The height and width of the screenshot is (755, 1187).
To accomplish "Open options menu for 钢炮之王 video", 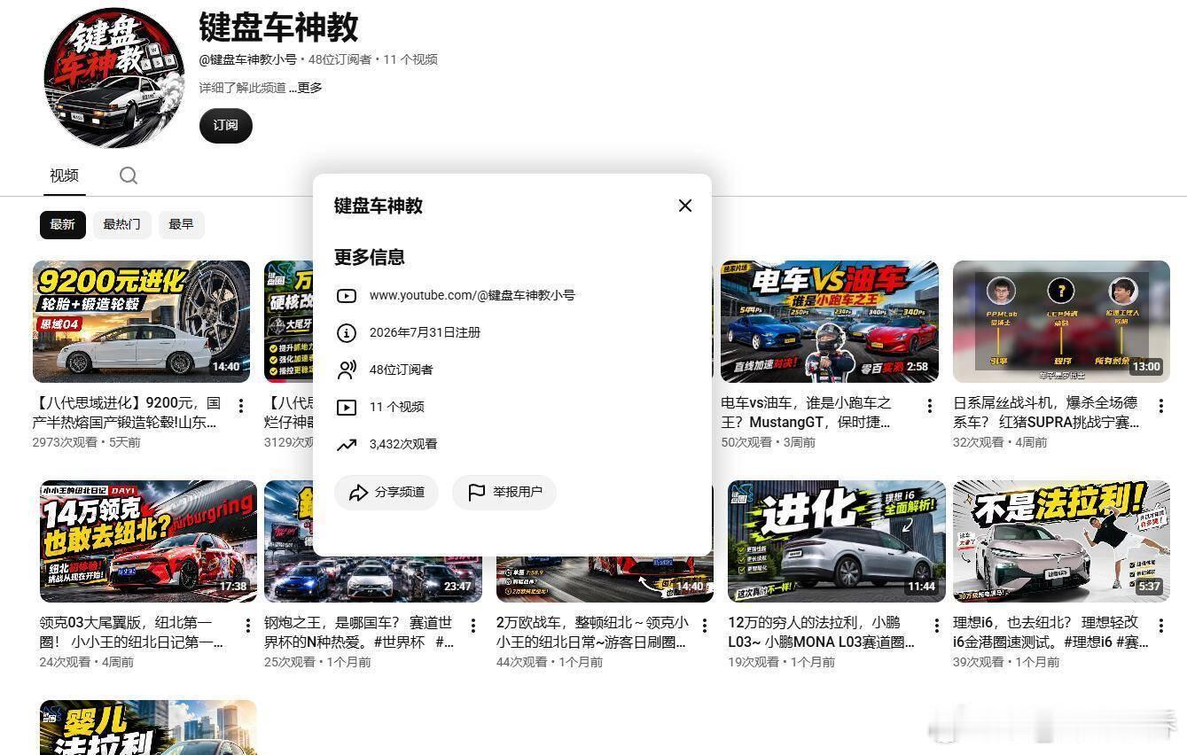I will pyautogui.click(x=473, y=626).
